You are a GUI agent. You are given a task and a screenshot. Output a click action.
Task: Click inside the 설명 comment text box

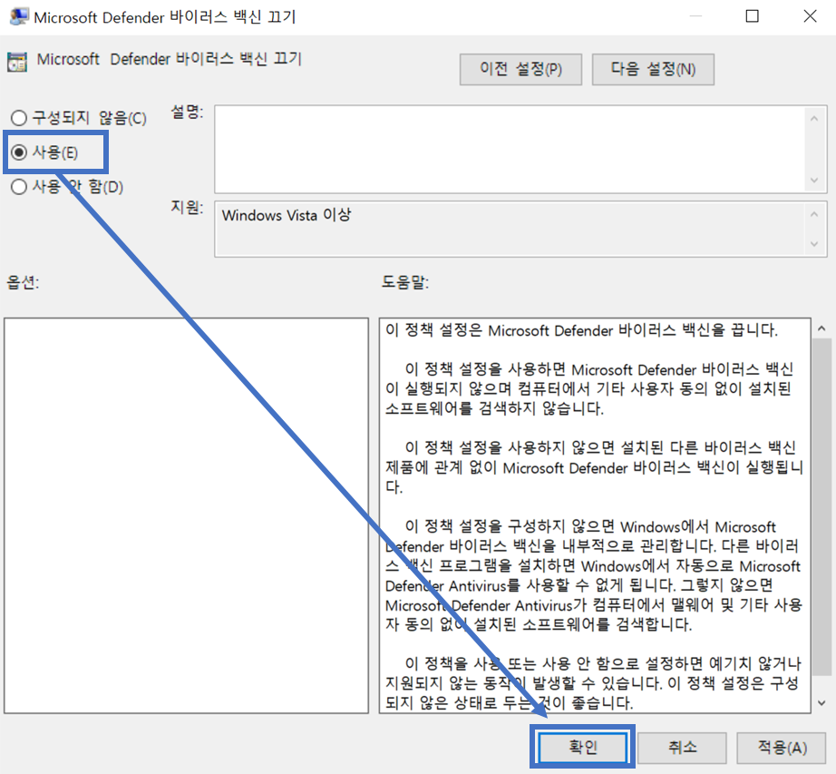click(x=510, y=150)
